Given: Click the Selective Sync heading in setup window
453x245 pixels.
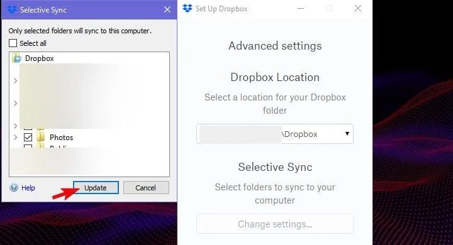Looking at the screenshot, I should [x=275, y=167].
